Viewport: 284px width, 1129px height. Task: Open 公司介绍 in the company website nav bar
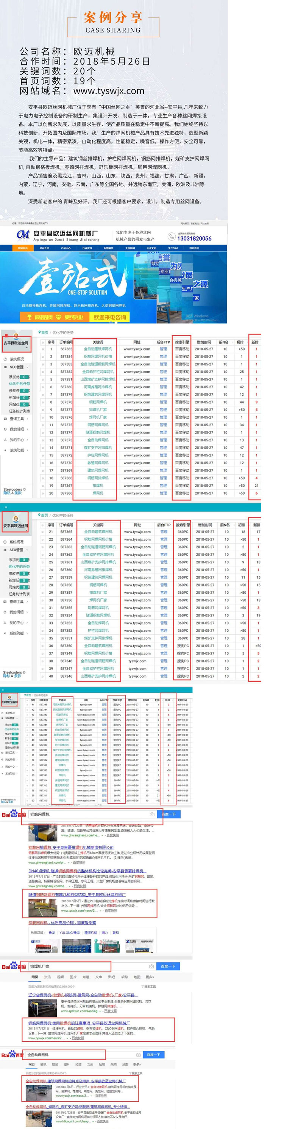45,248
